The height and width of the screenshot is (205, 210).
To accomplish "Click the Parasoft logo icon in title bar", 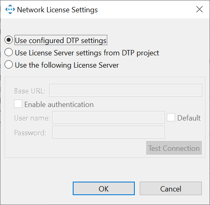I will tap(10, 9).
